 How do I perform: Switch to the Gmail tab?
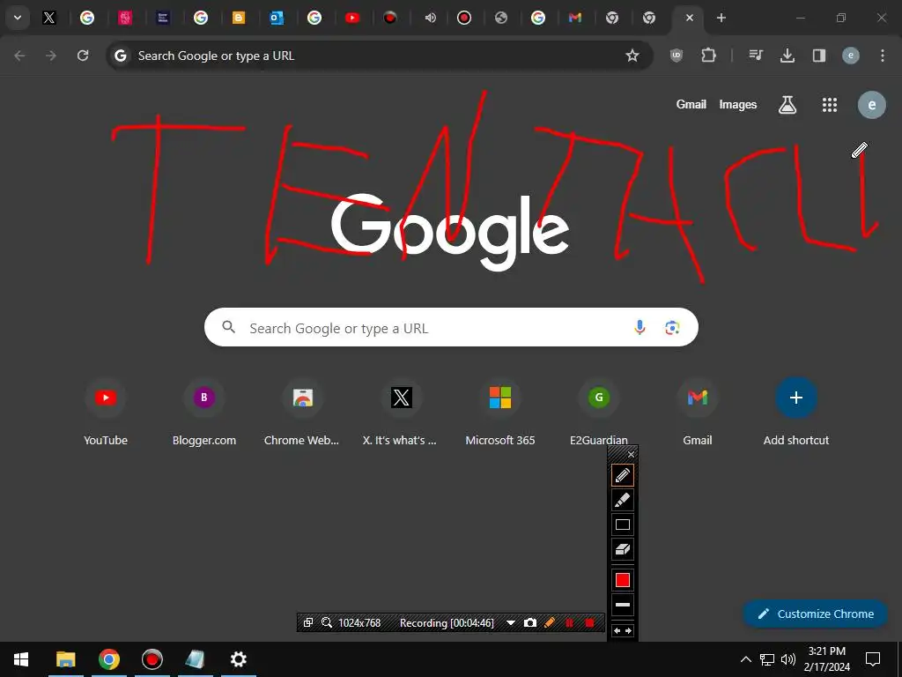[574, 18]
